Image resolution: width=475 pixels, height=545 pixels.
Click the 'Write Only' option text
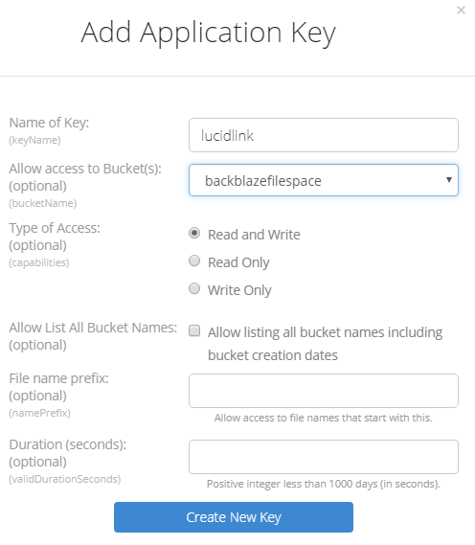239,290
